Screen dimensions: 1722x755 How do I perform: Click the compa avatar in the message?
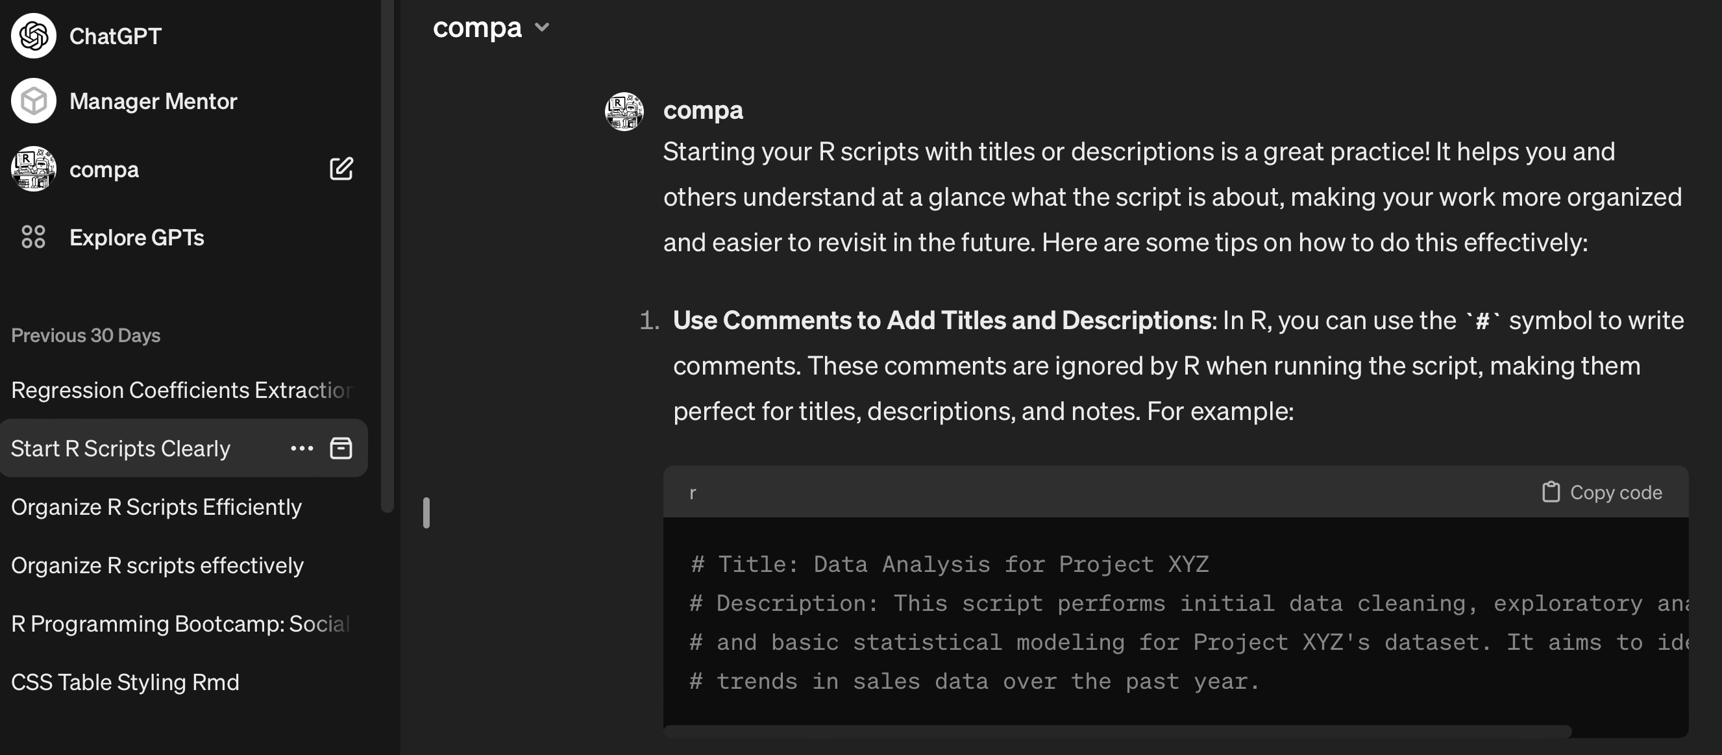click(624, 112)
